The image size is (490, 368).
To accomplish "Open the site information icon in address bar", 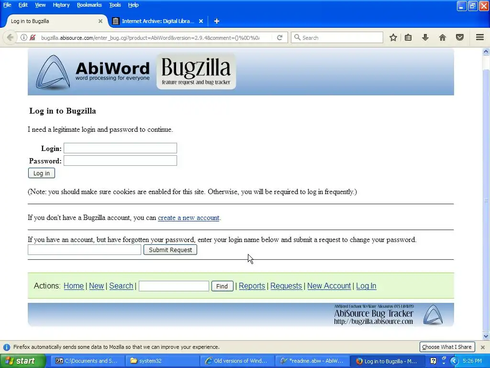I will 24,37.
